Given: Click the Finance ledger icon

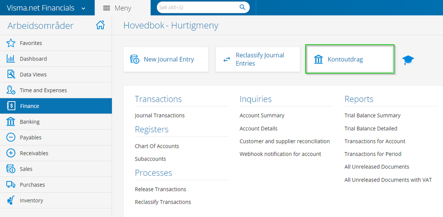Looking at the screenshot, I should 11,106.
